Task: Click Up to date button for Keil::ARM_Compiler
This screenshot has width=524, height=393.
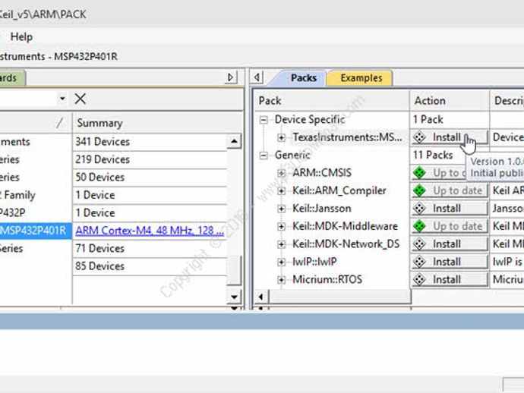Action: (x=450, y=190)
